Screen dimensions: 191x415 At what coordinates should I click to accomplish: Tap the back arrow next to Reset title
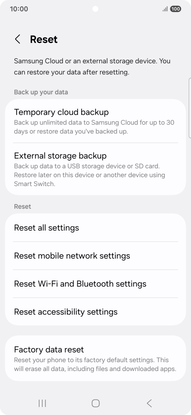click(17, 39)
